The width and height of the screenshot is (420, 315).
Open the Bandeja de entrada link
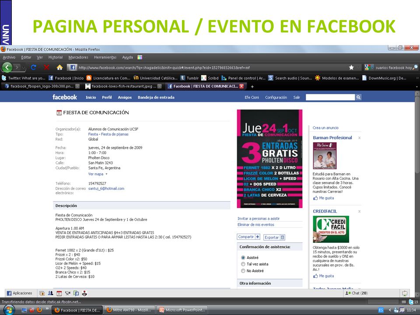(x=156, y=98)
